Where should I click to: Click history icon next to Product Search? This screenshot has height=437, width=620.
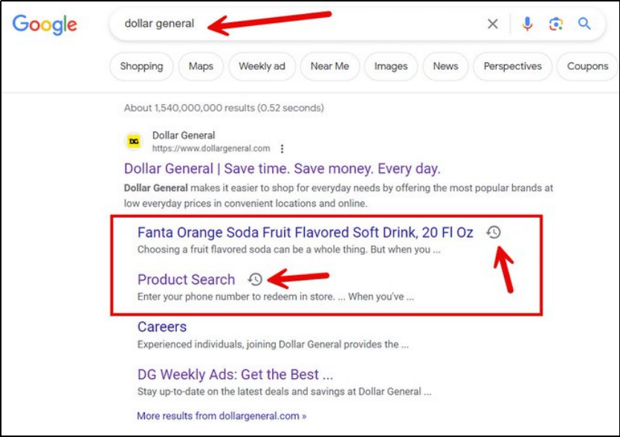point(255,279)
